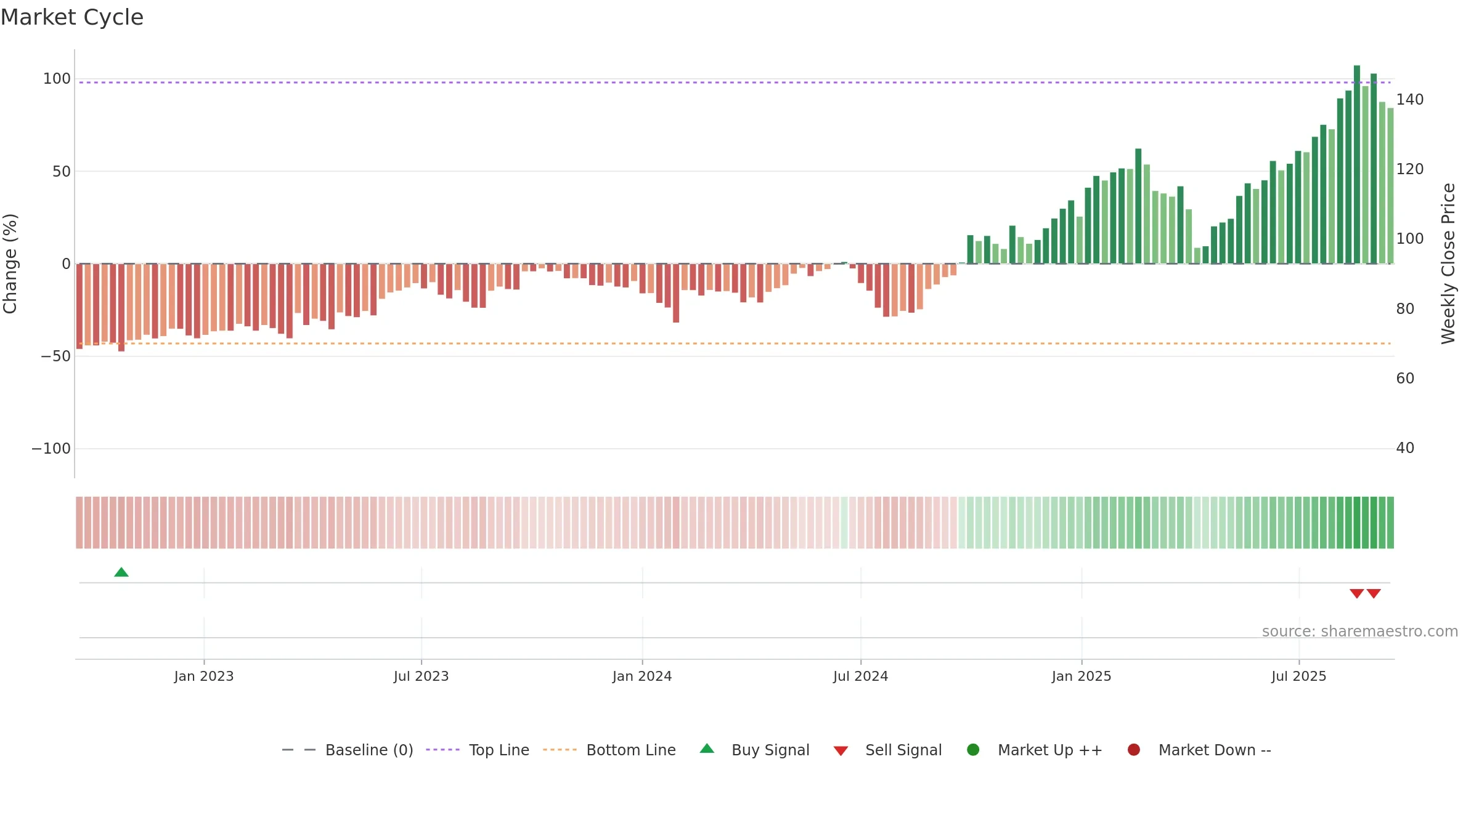The width and height of the screenshot is (1479, 831).
Task: Click the Jul 2025 x-axis label
Action: pyautogui.click(x=1299, y=676)
